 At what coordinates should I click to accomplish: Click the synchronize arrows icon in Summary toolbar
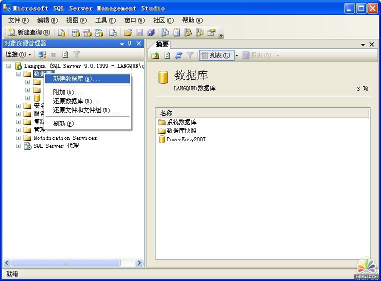178,55
